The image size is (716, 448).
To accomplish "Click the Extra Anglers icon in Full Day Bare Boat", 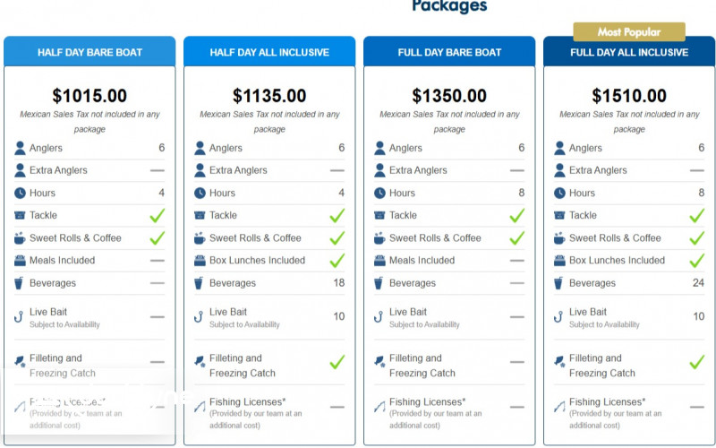I will [380, 170].
